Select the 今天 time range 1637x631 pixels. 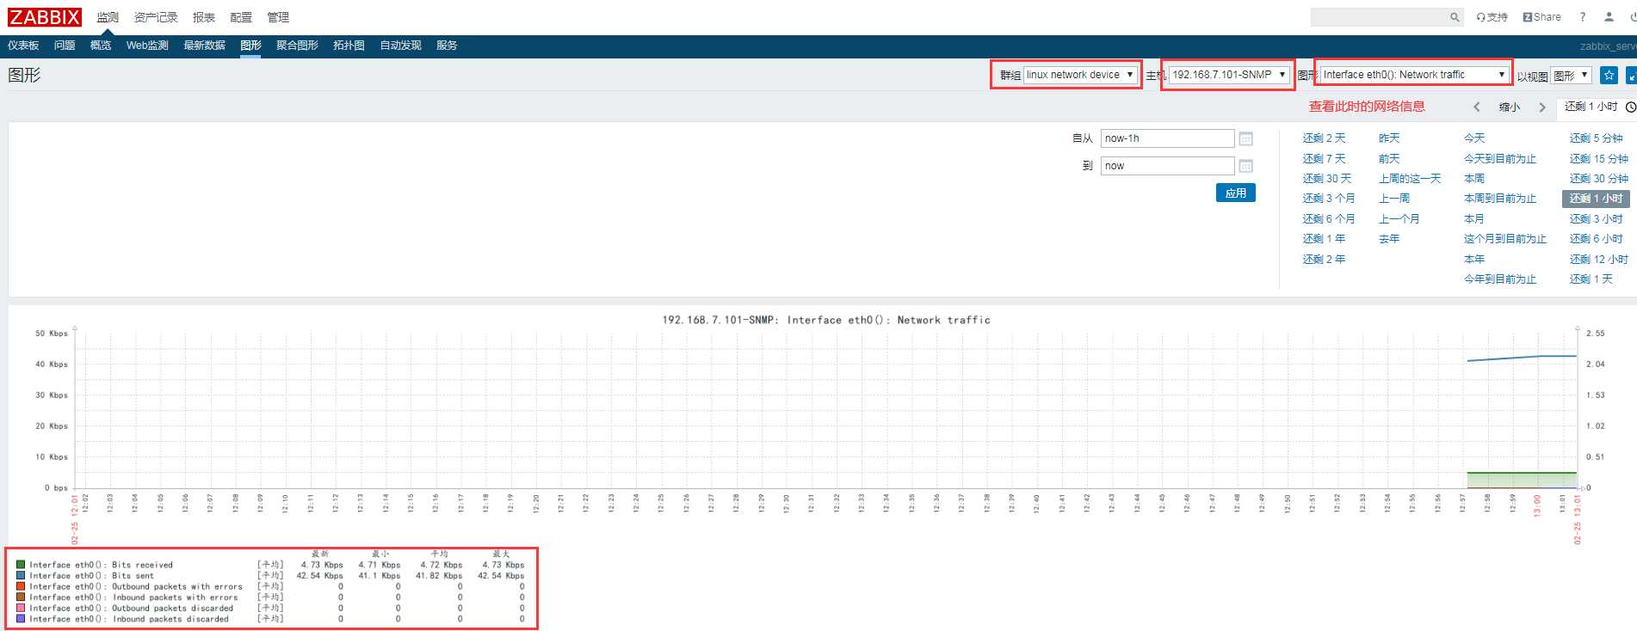click(x=1474, y=138)
